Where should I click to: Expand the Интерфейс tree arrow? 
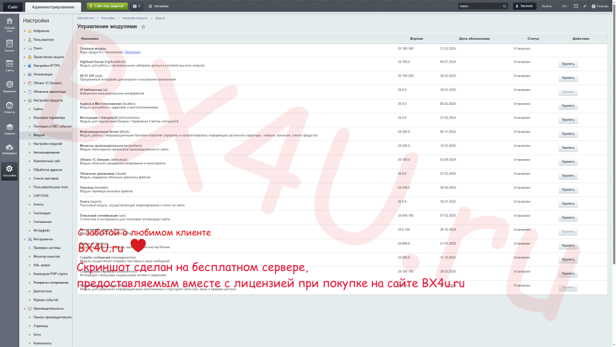tap(29, 231)
